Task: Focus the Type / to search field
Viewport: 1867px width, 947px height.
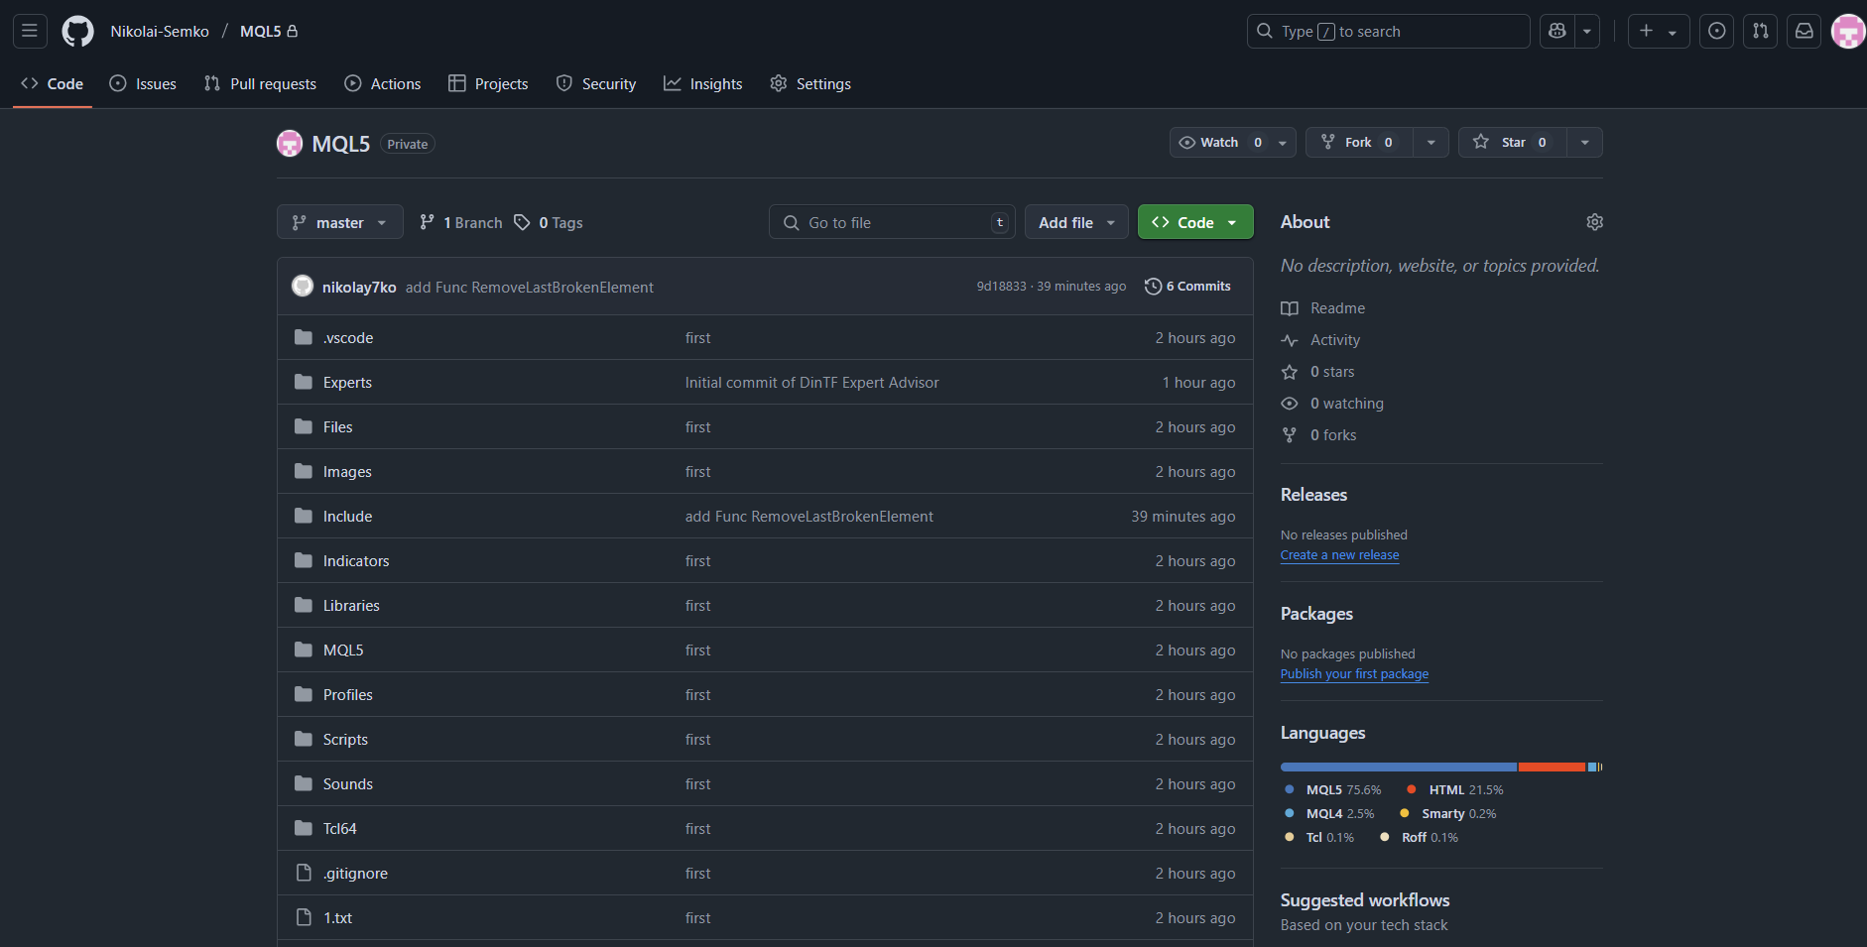Action: (x=1388, y=31)
